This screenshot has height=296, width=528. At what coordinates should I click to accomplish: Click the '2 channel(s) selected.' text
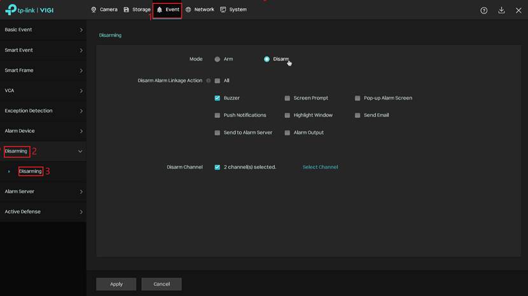click(x=250, y=167)
